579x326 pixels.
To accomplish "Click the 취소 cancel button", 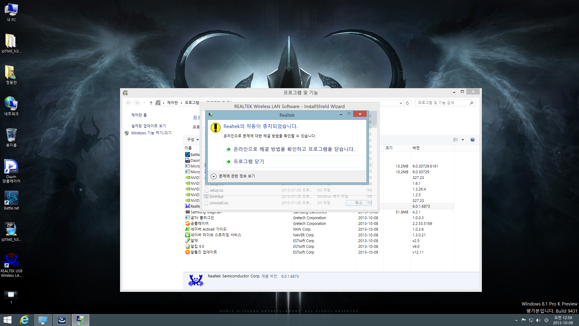I will click(x=359, y=203).
